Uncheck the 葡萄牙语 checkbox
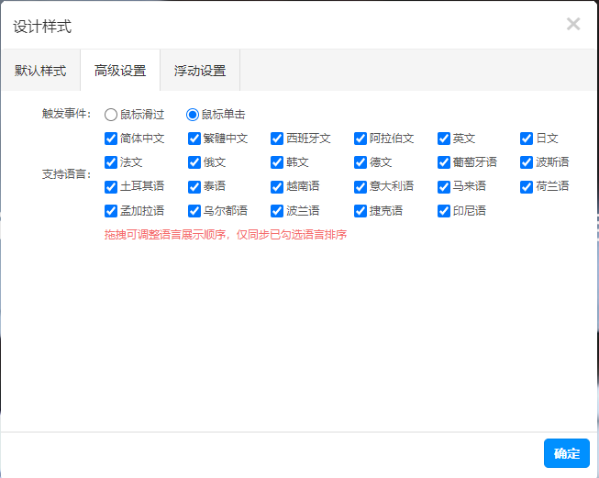 click(444, 162)
